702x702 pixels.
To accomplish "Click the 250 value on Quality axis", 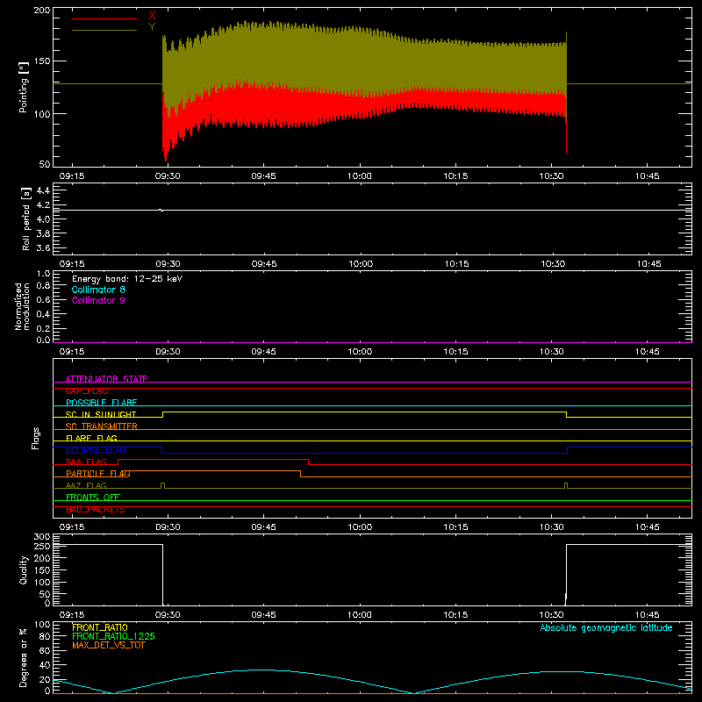I will point(42,546).
